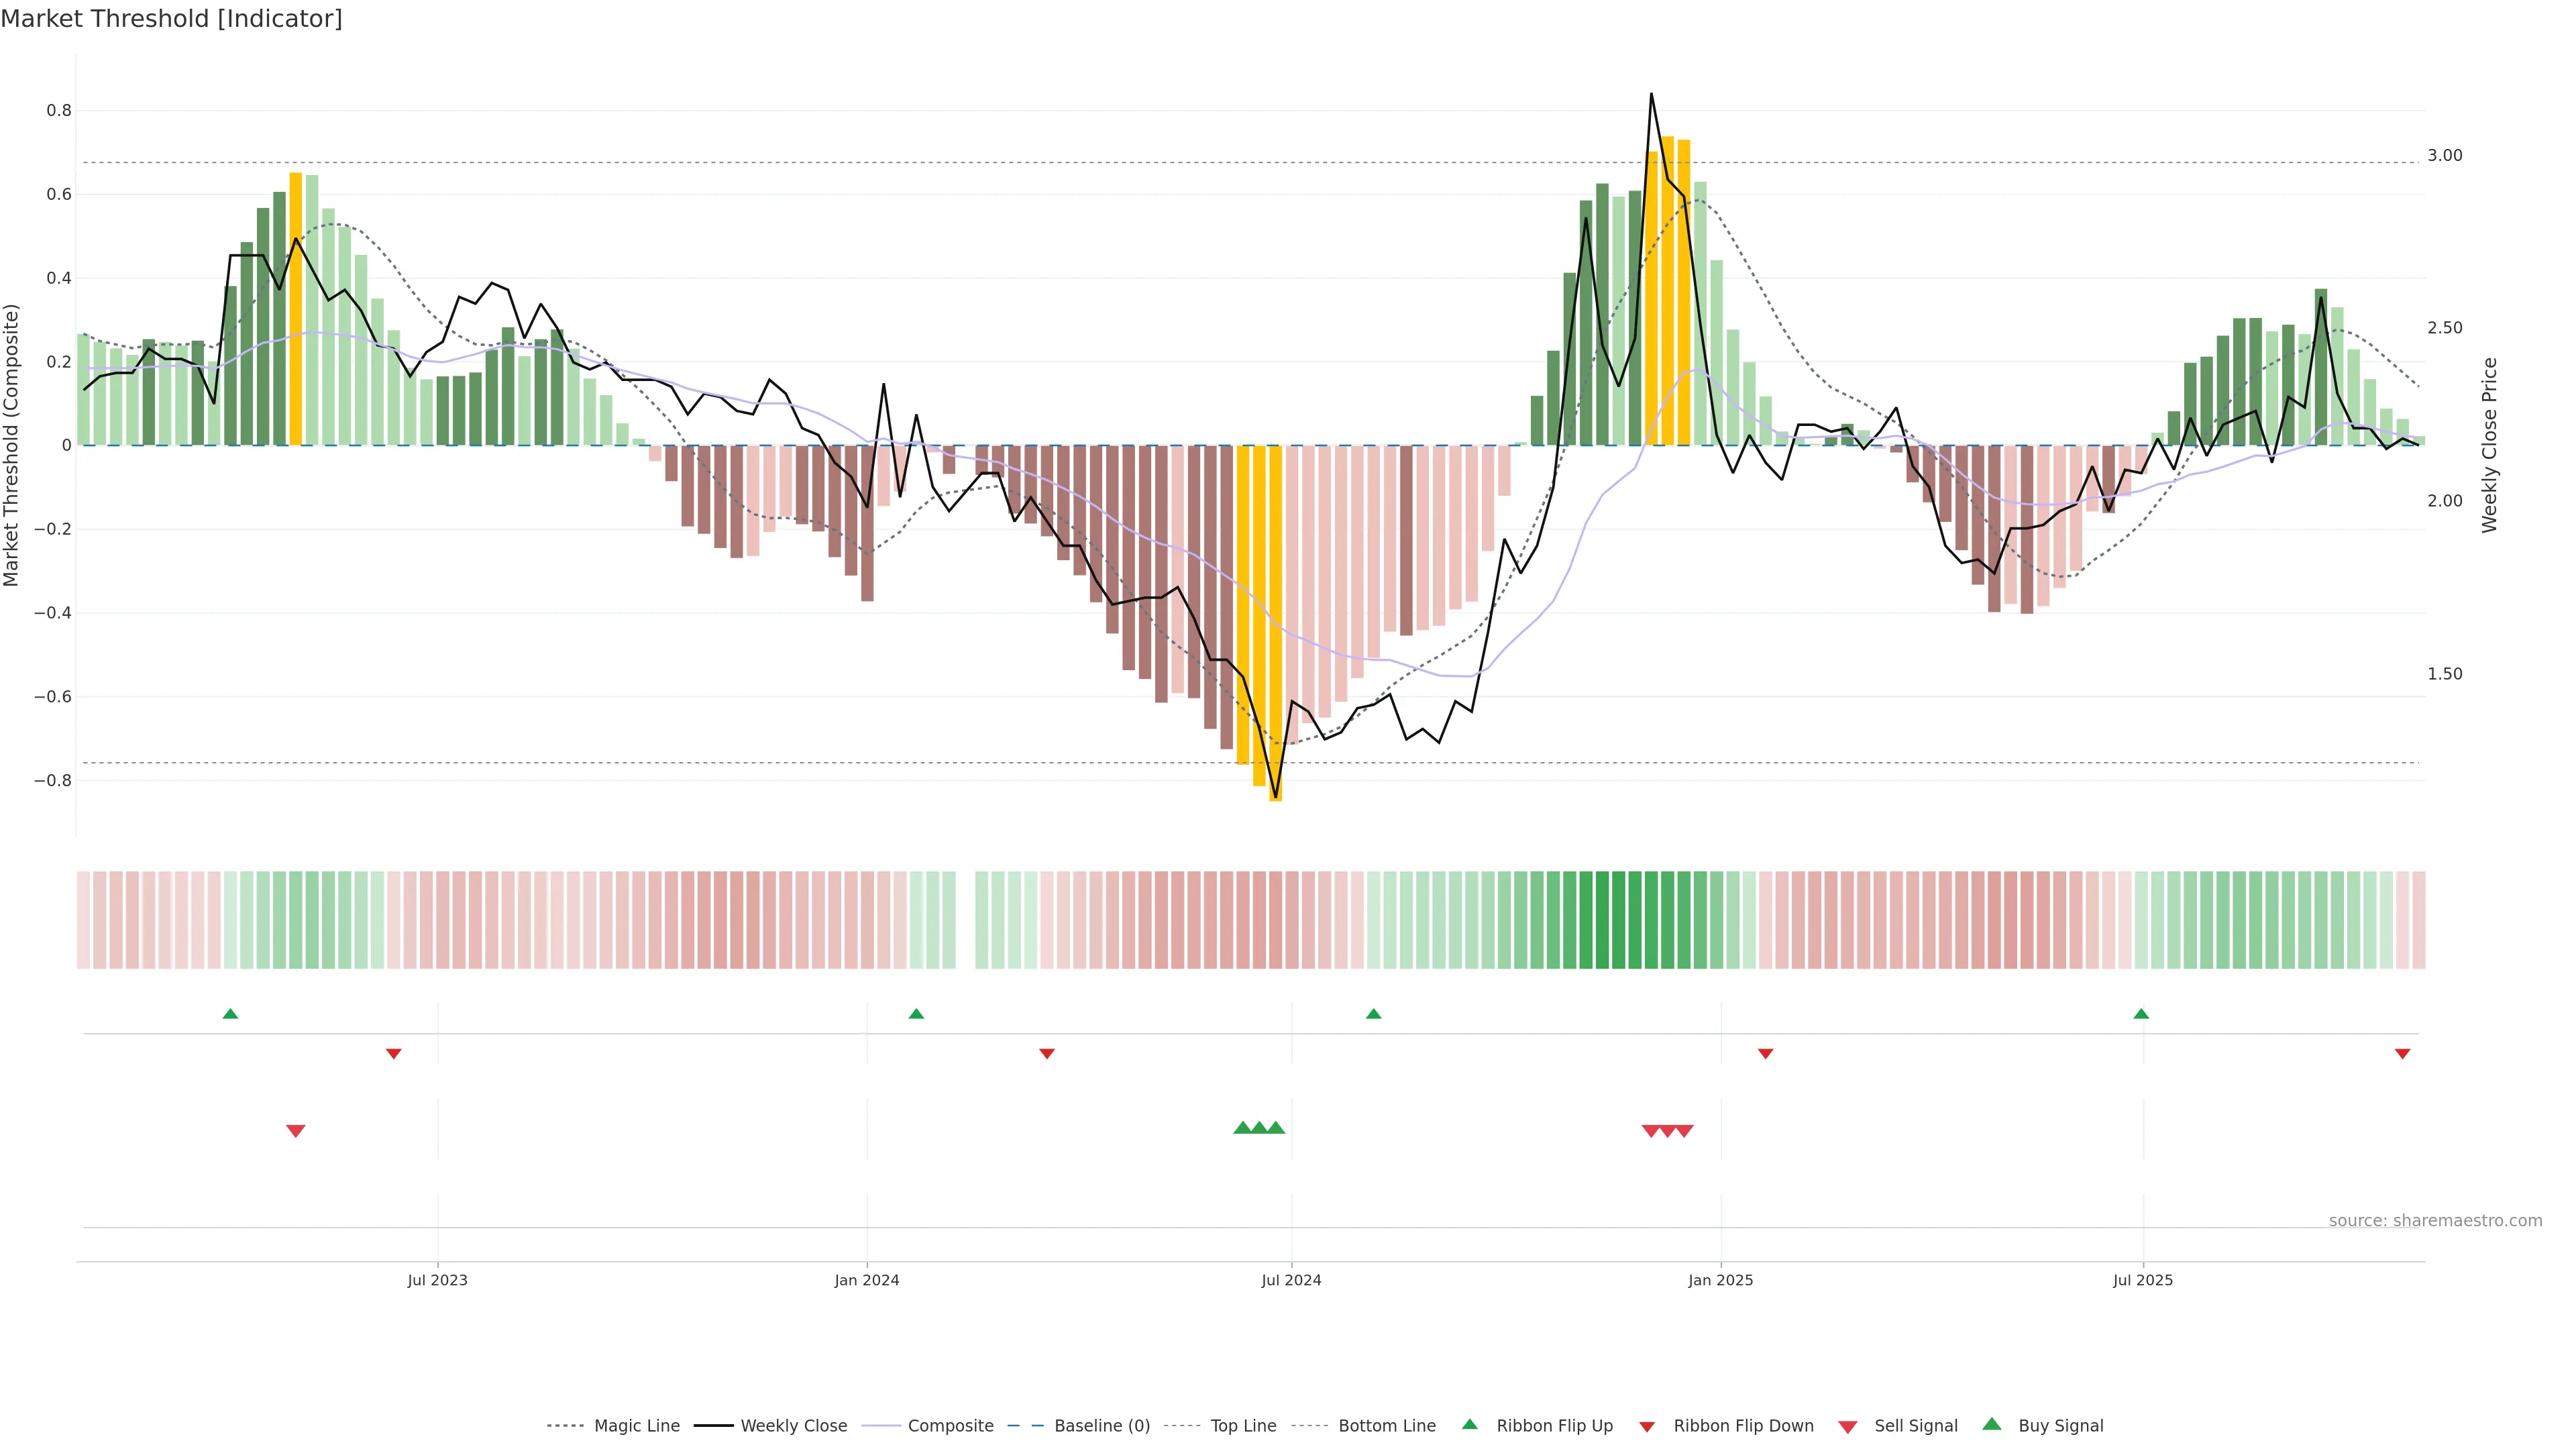The width and height of the screenshot is (2576, 1449).
Task: Click the Market Threshold [Indicator] title
Action: [172, 19]
